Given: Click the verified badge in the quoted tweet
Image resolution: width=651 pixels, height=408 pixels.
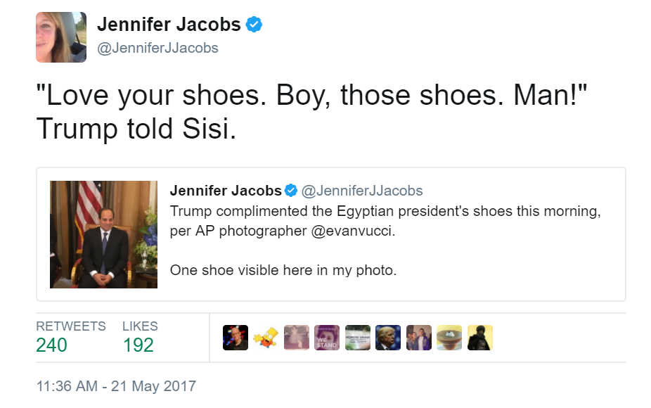Looking at the screenshot, I should [x=290, y=191].
